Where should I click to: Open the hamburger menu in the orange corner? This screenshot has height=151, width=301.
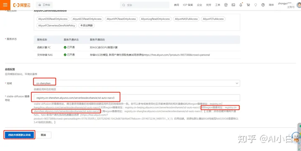click(5, 5)
